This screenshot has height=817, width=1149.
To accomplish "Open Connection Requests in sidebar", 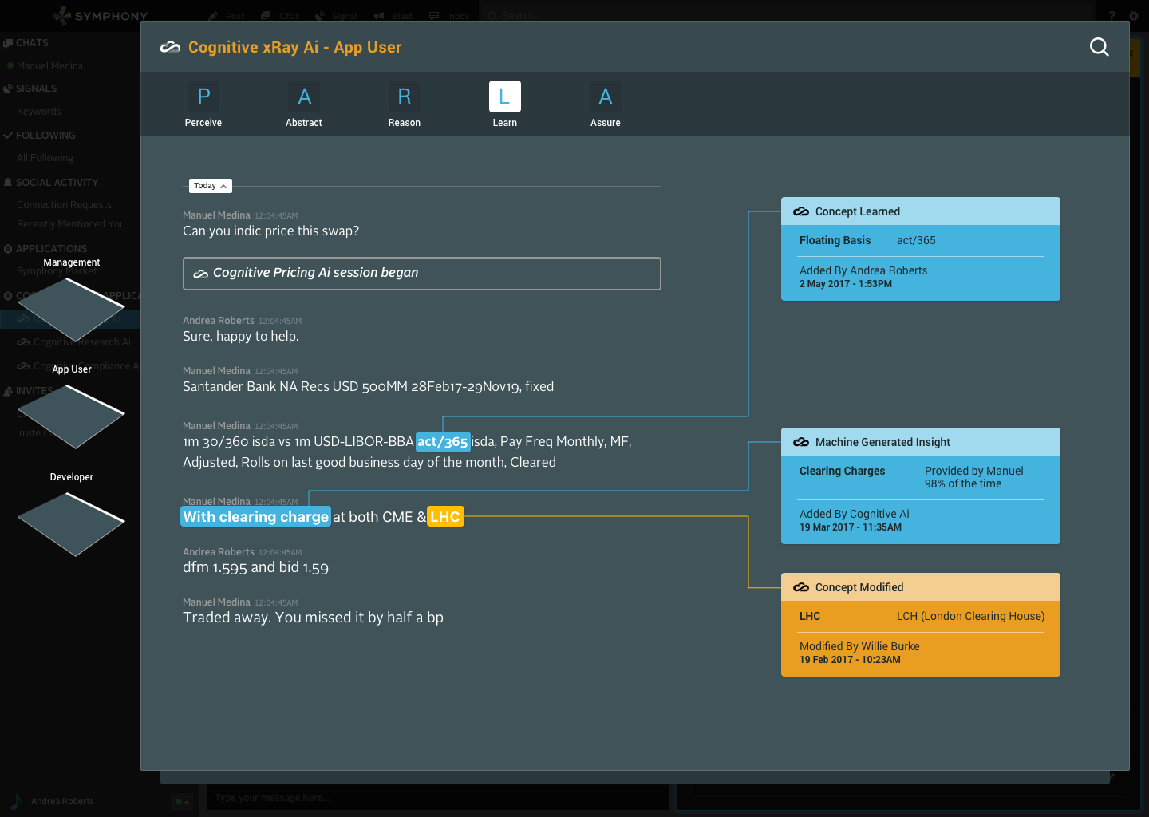I will pos(64,205).
